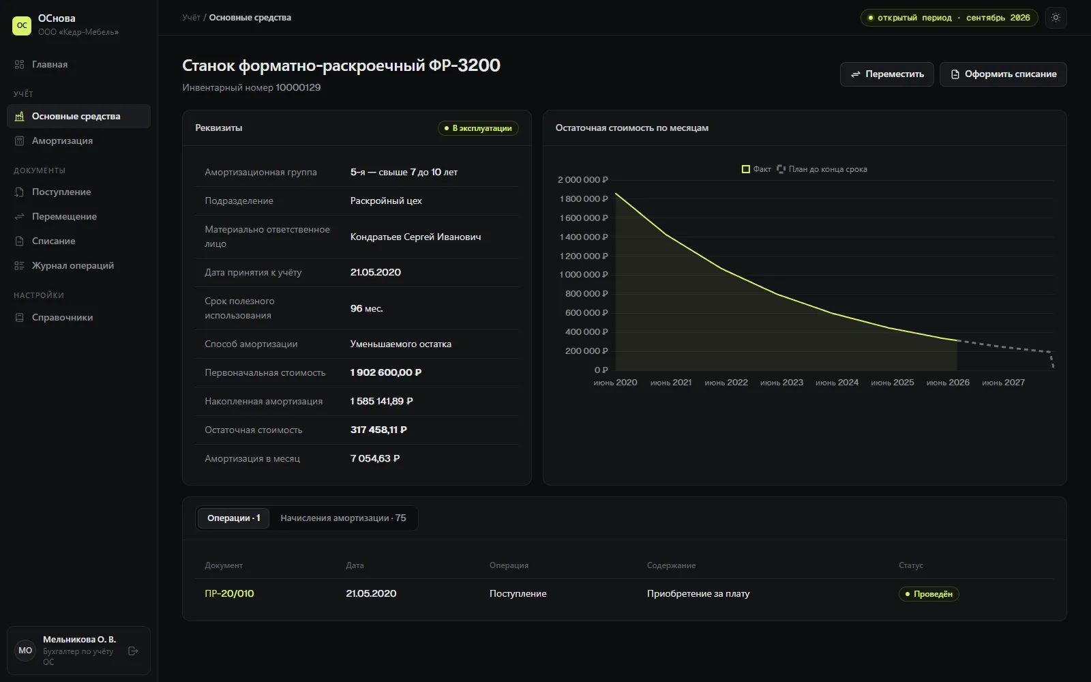
Task: Click the июнь 2026 axis label on the chart
Action: coord(948,383)
